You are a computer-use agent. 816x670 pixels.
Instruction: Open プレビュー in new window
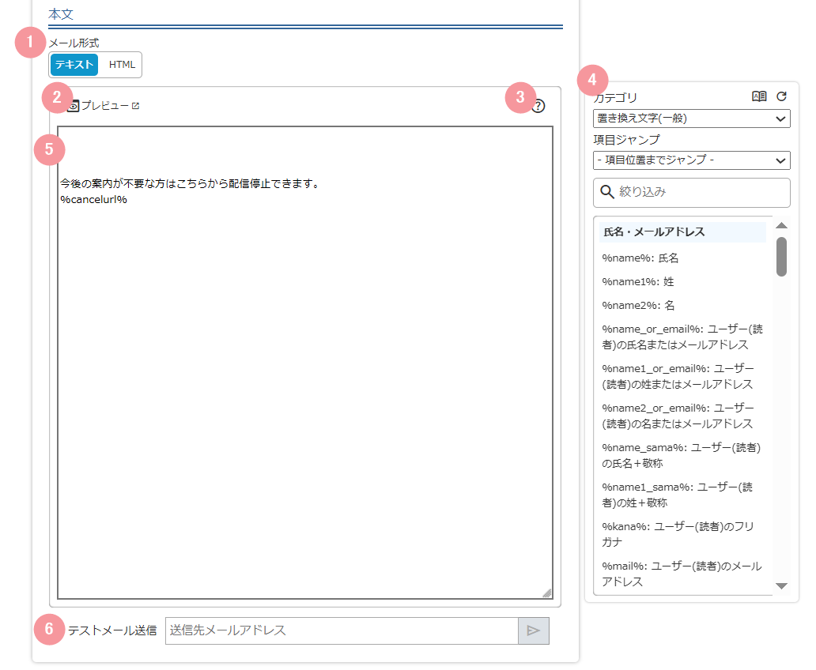pyautogui.click(x=104, y=105)
